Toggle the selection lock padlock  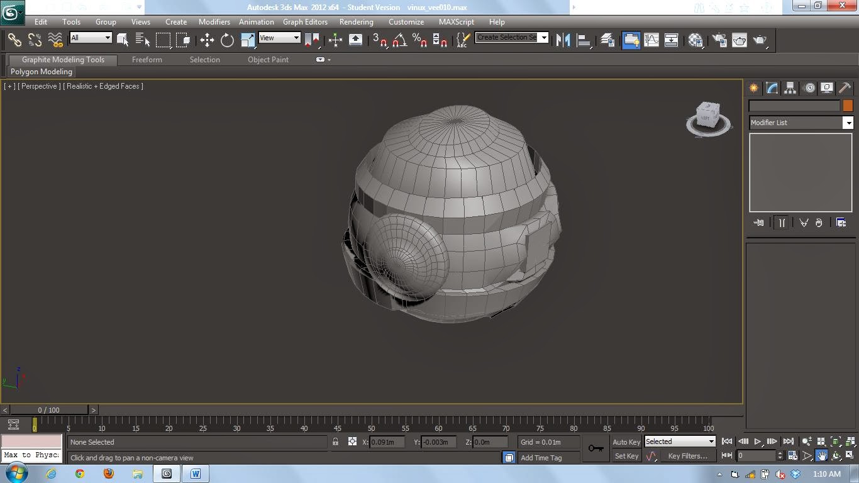[x=335, y=442]
